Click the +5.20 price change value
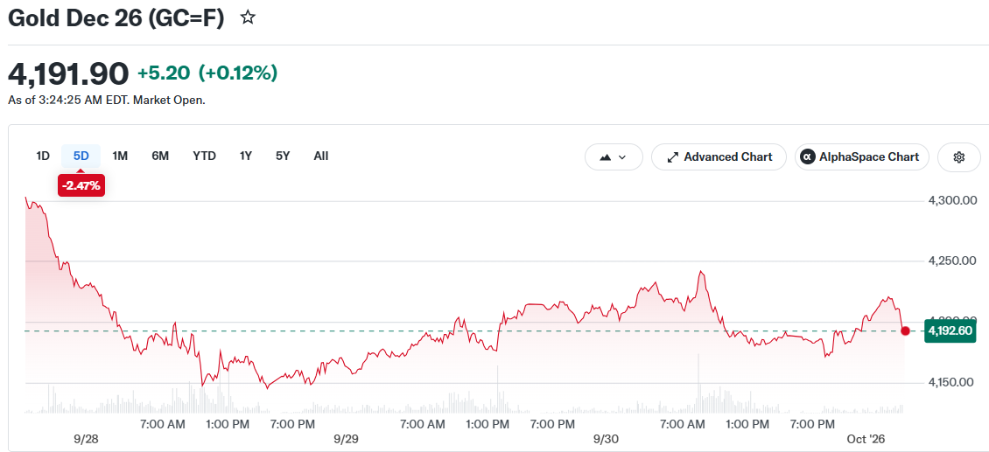 pyautogui.click(x=164, y=73)
